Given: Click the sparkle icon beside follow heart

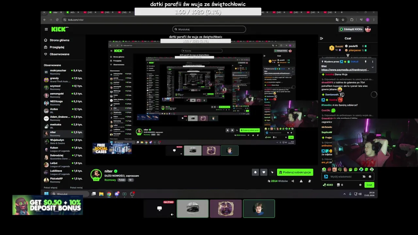Looking at the screenshot, I should (x=272, y=172).
